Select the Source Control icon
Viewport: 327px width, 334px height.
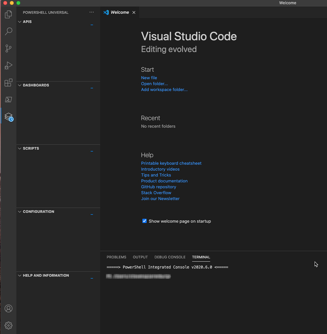(x=8, y=48)
